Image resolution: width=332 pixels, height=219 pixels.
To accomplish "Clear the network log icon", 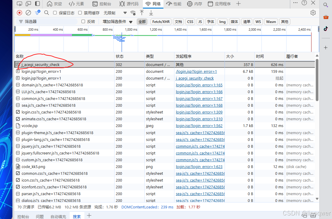I will coord(28,13).
